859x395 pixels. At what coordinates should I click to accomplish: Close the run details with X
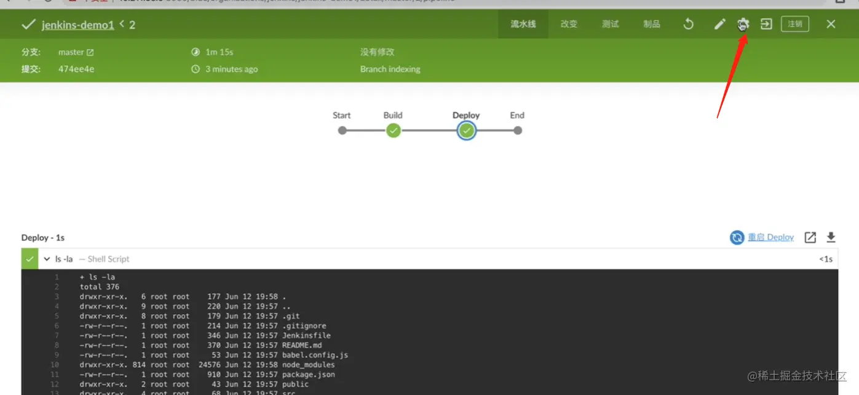tap(831, 24)
